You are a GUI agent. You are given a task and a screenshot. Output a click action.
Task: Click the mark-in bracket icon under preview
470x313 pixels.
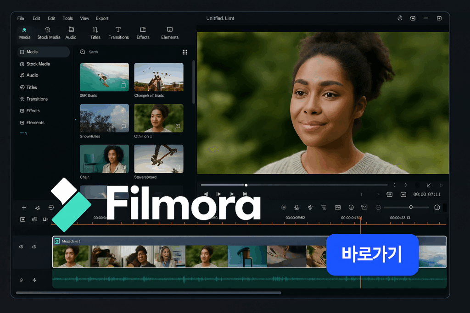394,185
